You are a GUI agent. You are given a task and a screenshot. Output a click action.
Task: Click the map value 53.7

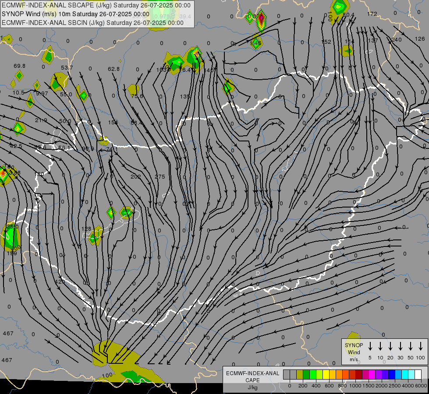[x=67, y=67]
